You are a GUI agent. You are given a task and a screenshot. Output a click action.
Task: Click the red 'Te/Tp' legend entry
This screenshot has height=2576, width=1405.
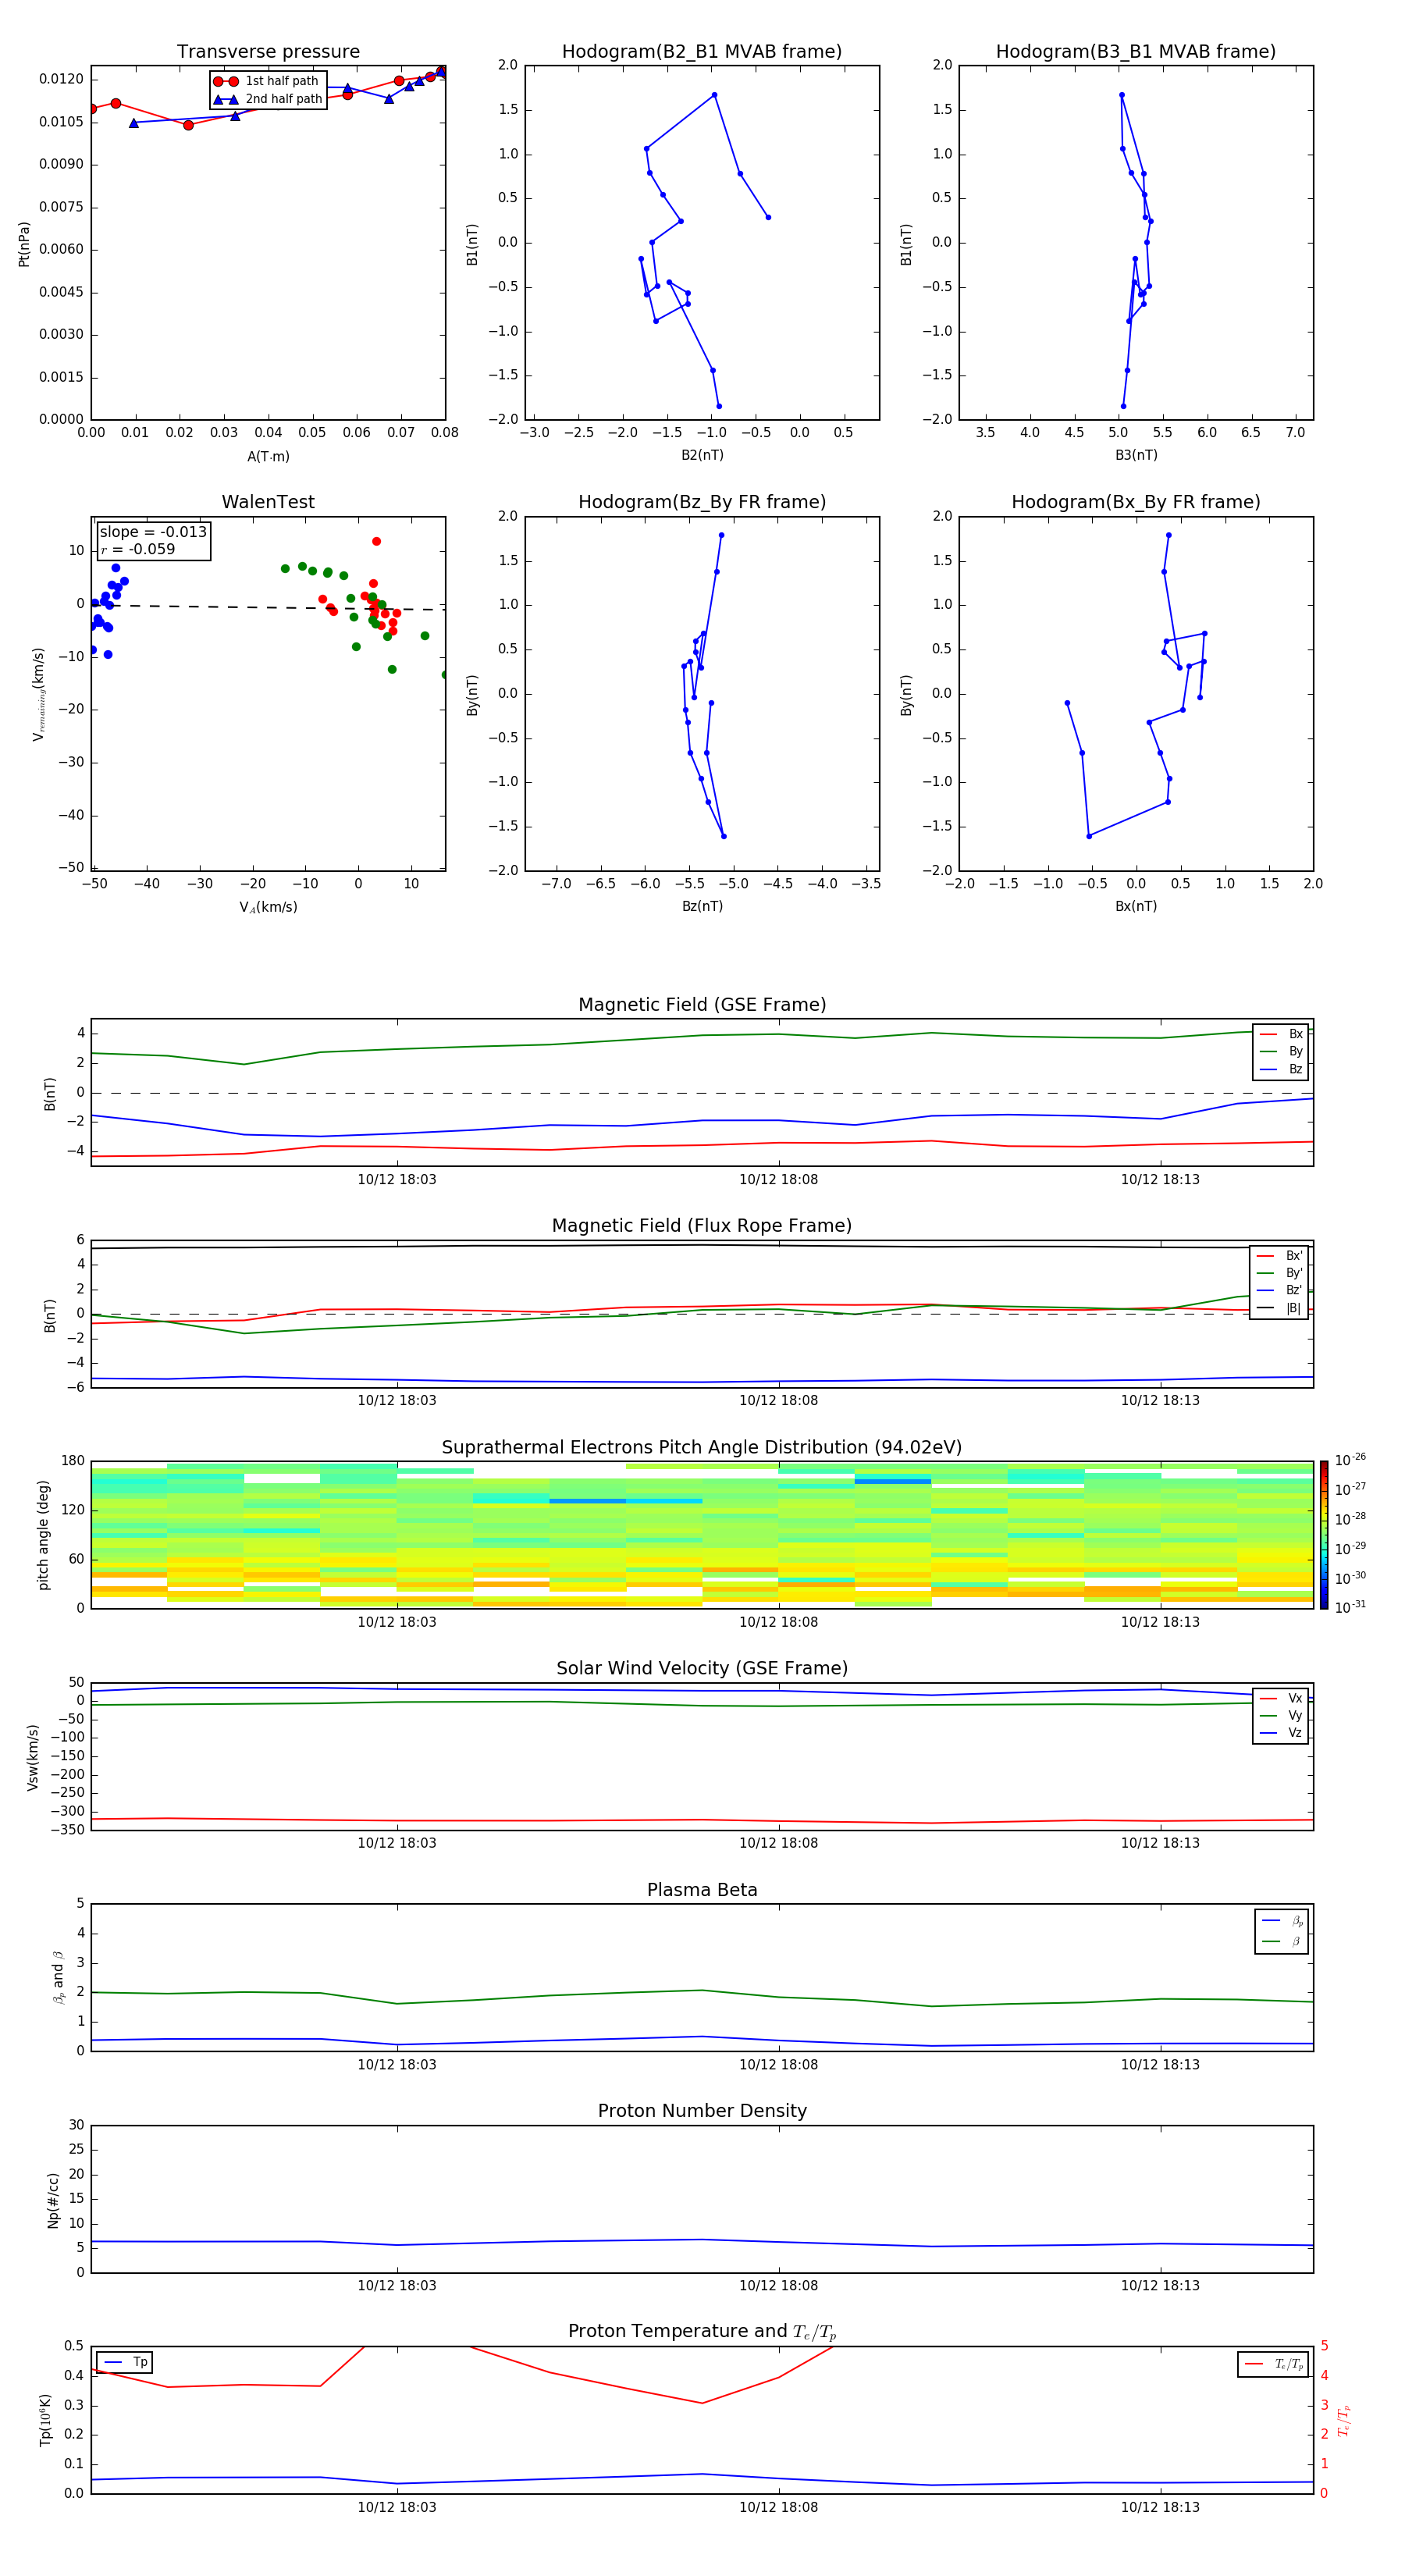point(1273,2364)
